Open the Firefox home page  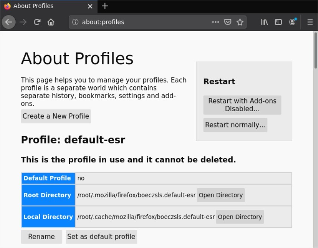[51, 22]
